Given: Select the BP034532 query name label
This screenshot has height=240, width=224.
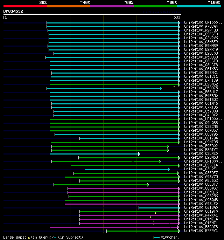Looking at the screenshot, I should click(x=13, y=11).
